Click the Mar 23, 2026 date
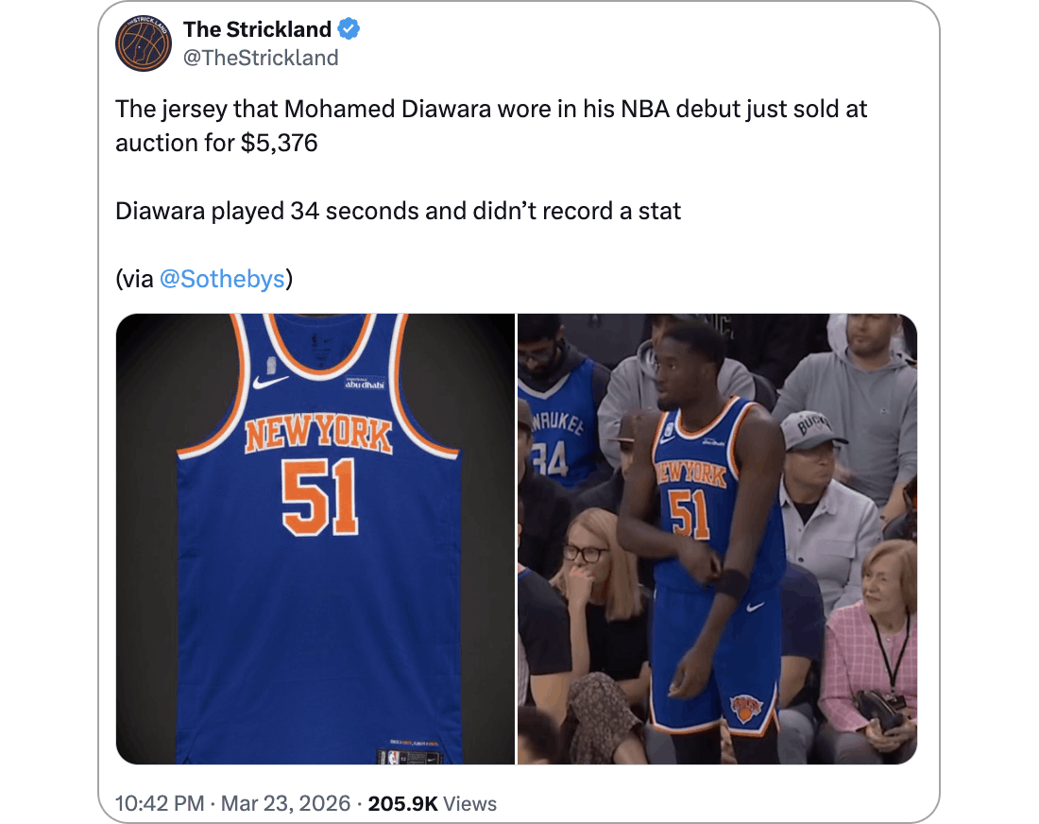1039x824 pixels. [285, 803]
